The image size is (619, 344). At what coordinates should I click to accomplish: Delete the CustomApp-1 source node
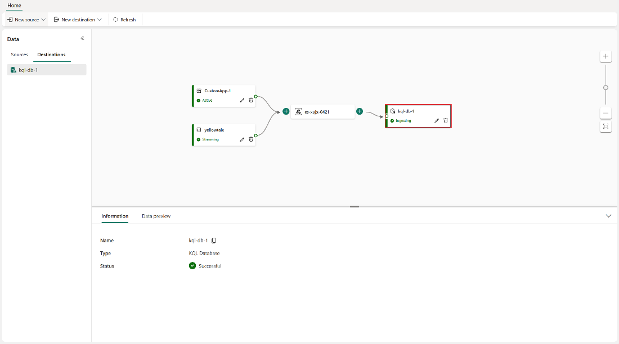click(x=251, y=101)
